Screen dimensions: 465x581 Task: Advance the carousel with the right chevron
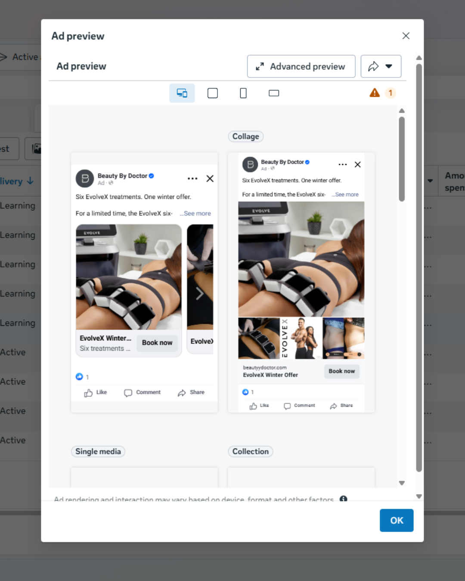[199, 294]
